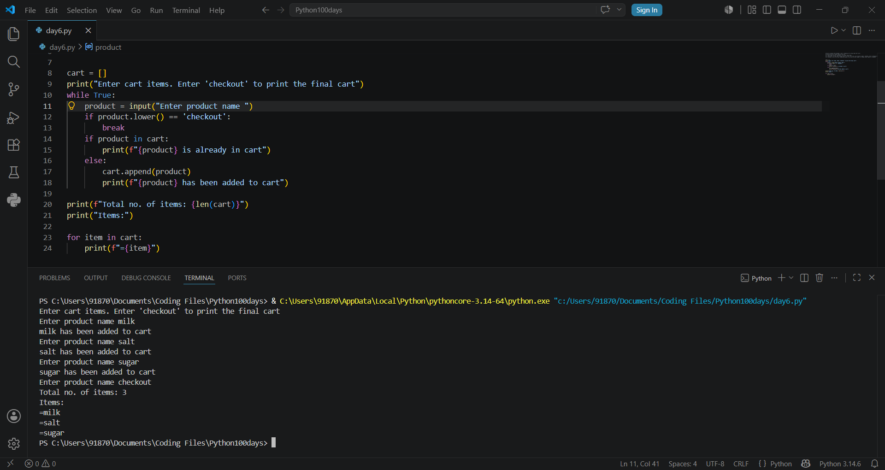The height and width of the screenshot is (470, 885).
Task: Open the Selection menu
Action: click(x=82, y=10)
